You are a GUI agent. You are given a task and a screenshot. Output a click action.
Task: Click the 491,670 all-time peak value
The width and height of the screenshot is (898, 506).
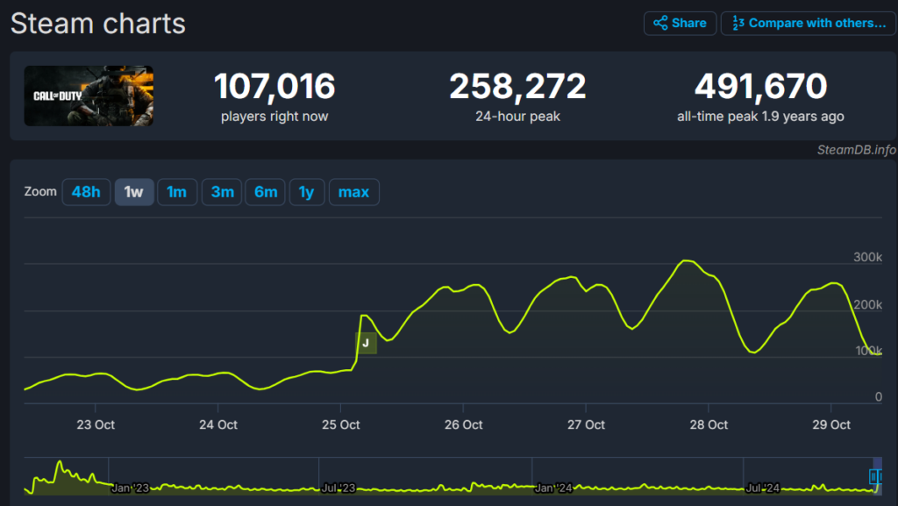[760, 87]
